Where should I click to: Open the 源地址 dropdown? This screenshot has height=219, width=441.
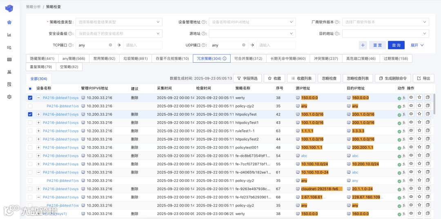tap(252, 33)
